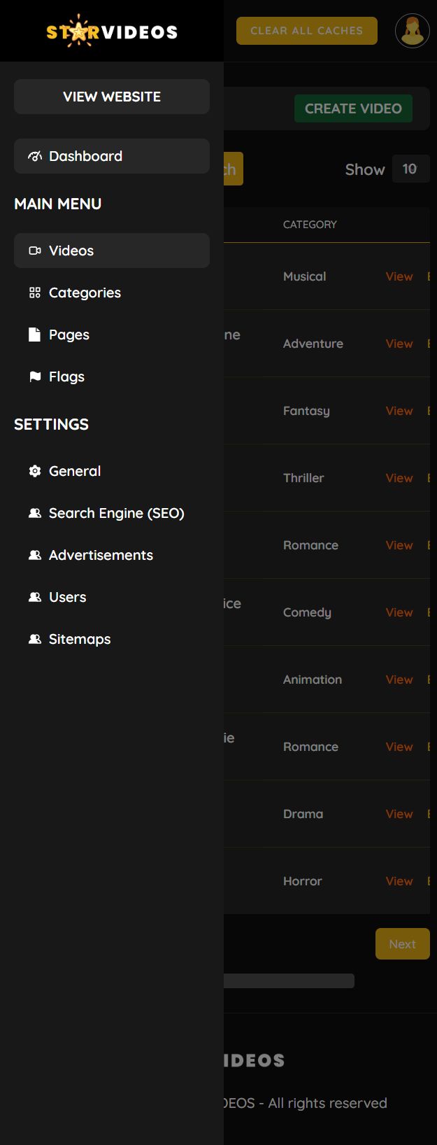
Task: Click the Pages document icon
Action: (x=34, y=335)
